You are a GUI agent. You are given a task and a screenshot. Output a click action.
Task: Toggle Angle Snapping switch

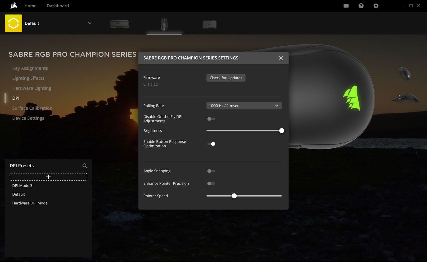pyautogui.click(x=211, y=171)
